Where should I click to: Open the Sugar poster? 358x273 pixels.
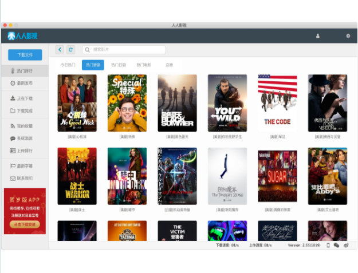tap(277, 176)
